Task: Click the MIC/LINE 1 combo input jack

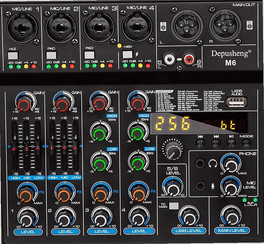Action: [x=22, y=28]
